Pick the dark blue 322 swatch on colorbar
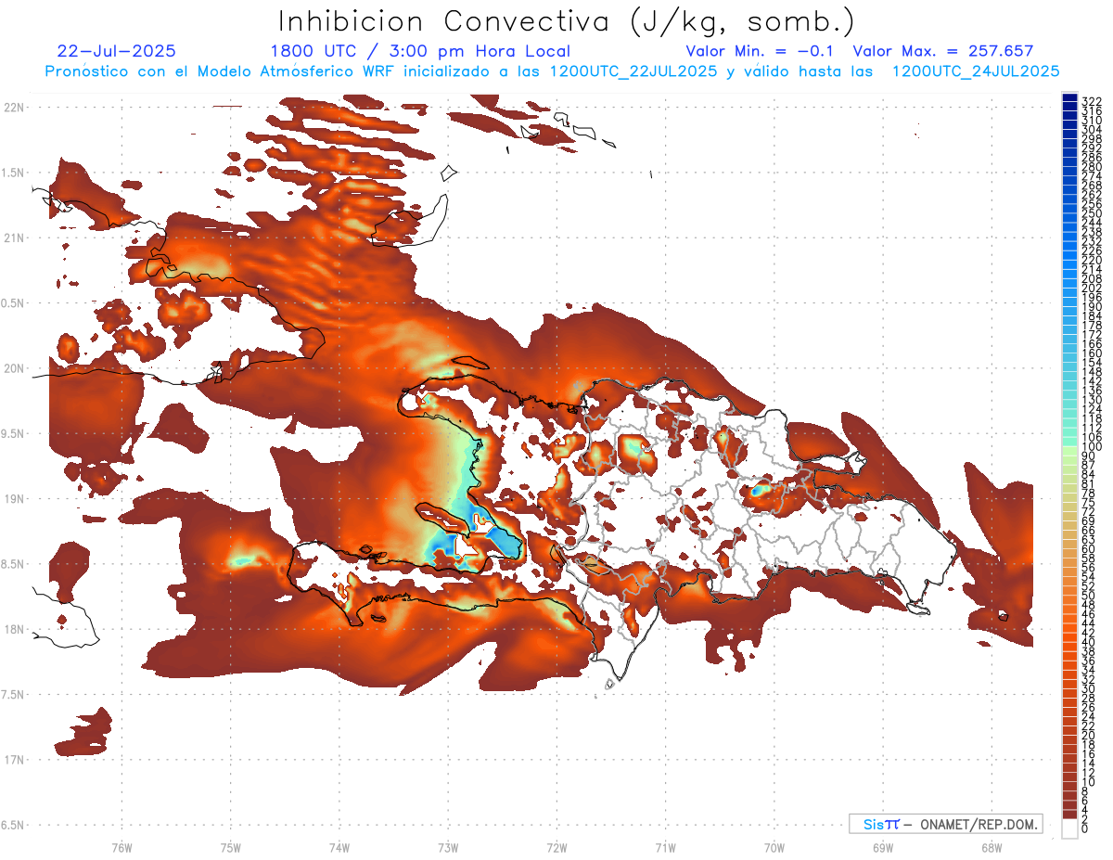 point(1069,98)
